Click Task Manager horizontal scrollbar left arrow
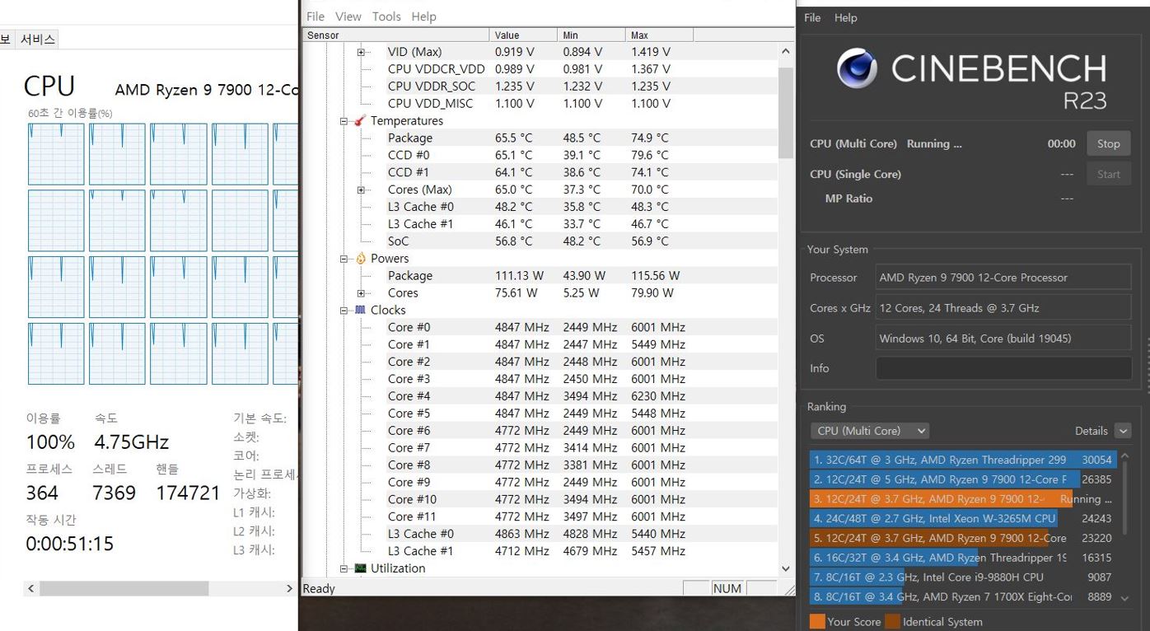 click(31, 588)
